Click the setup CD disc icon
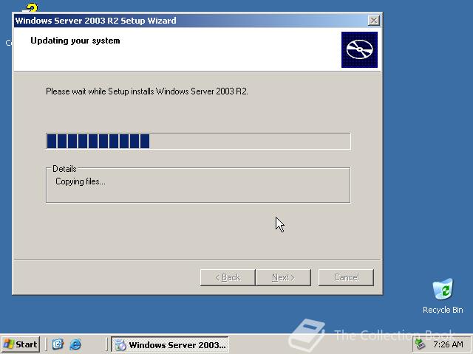Image resolution: width=473 pixels, height=354 pixels. (359, 49)
